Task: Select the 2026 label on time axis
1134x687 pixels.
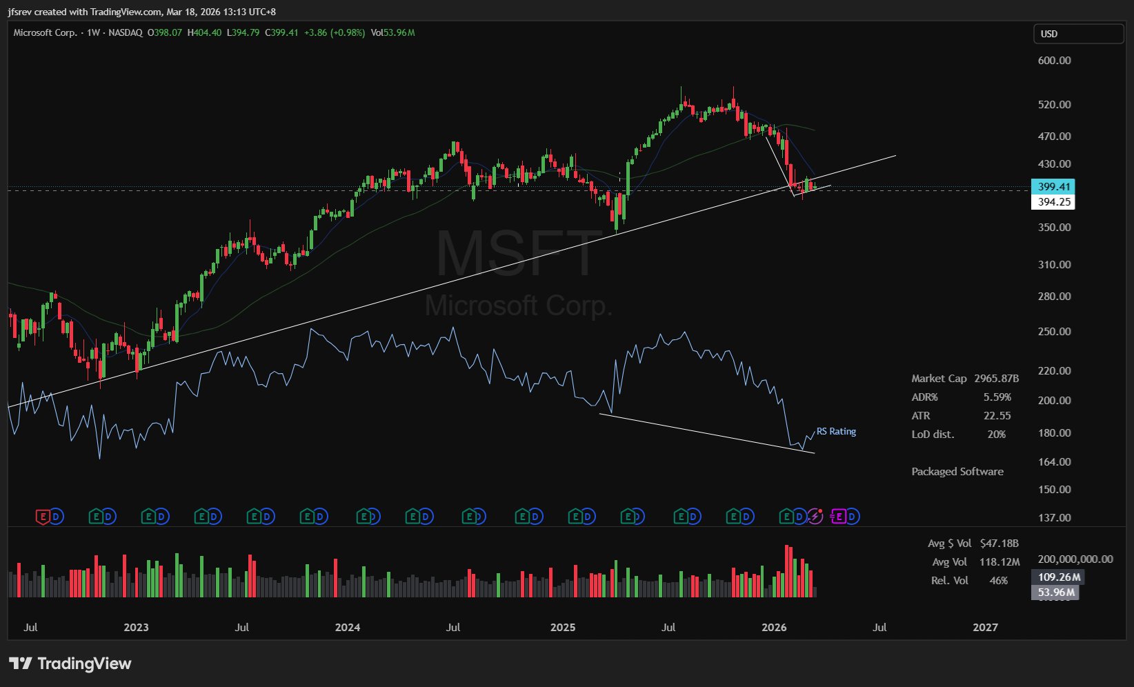Action: tap(774, 627)
